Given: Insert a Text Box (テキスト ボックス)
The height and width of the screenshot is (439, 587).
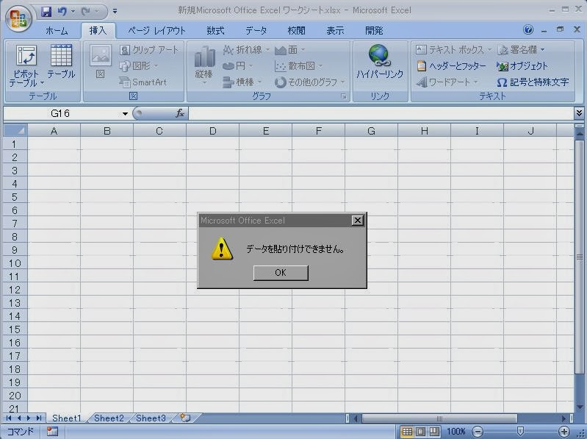Looking at the screenshot, I should point(453,50).
